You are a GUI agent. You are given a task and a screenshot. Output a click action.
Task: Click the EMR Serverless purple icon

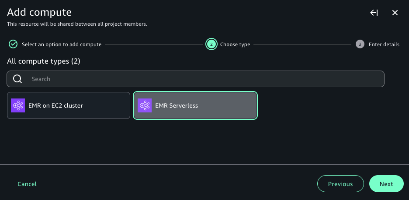145,105
